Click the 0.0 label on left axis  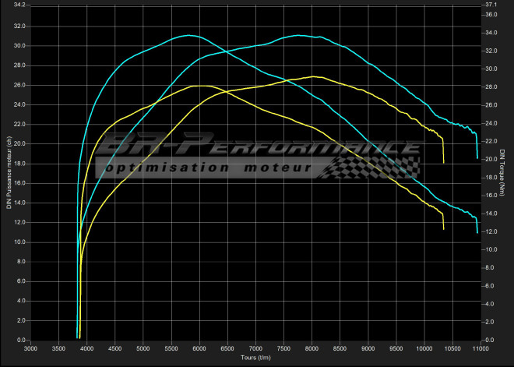coord(21,341)
